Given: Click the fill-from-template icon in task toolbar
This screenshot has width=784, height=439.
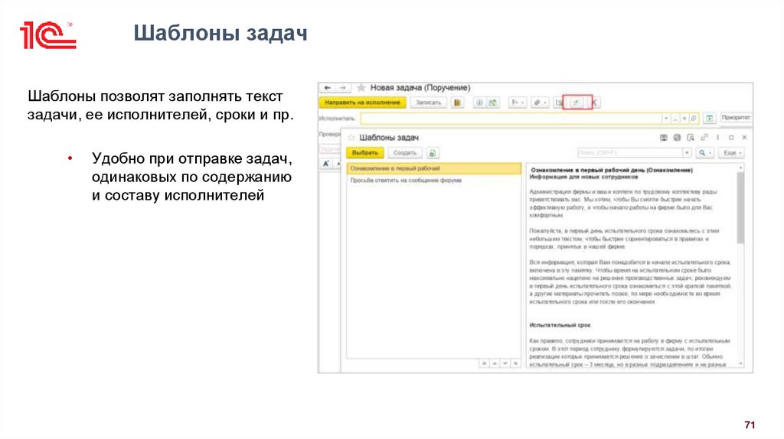Looking at the screenshot, I should (x=577, y=103).
